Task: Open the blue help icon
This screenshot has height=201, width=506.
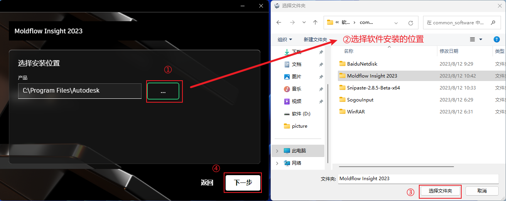Action: 497,39
